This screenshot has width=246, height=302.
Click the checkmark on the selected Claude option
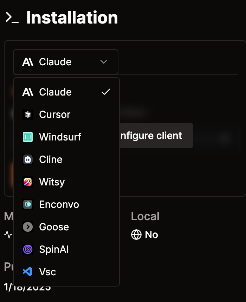(106, 92)
